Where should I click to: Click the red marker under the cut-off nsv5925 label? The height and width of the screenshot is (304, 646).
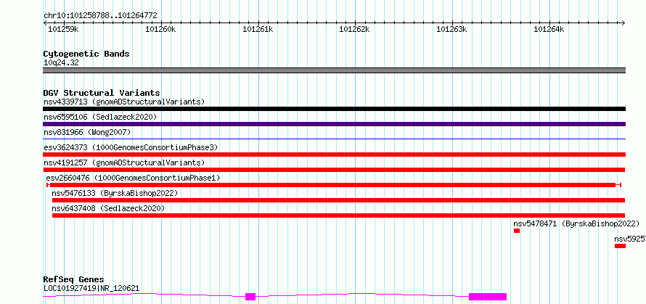pyautogui.click(x=620, y=246)
